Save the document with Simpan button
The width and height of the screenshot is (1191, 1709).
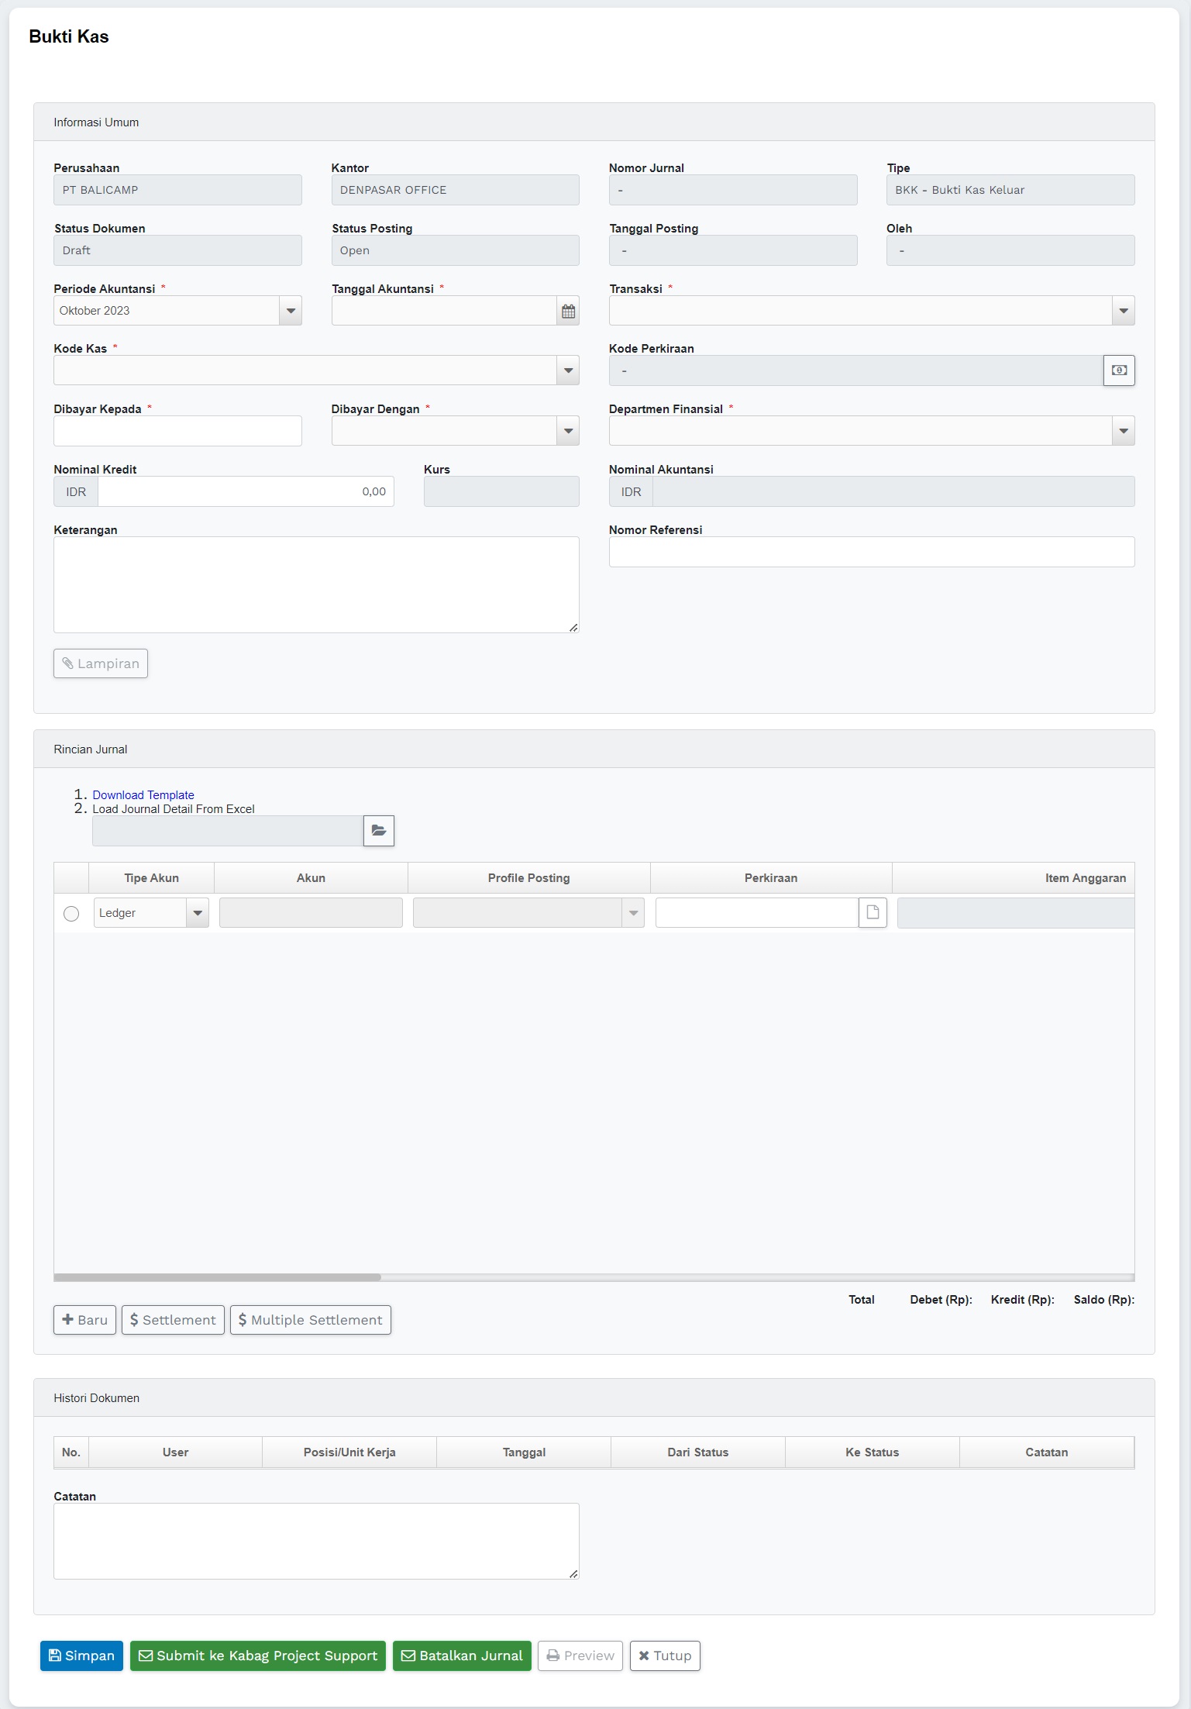(81, 1656)
